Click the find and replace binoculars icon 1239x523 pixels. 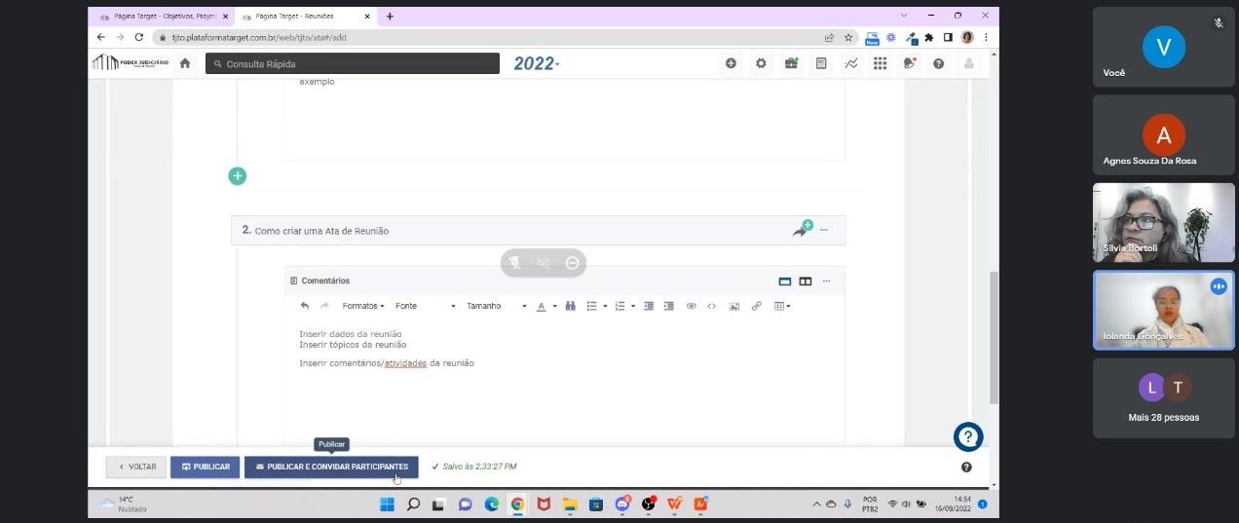(x=571, y=306)
